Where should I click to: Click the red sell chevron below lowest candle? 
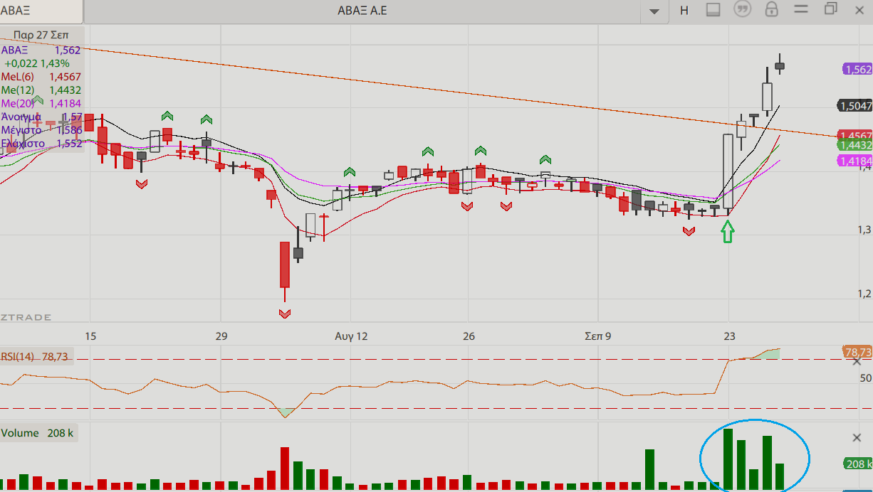(285, 313)
